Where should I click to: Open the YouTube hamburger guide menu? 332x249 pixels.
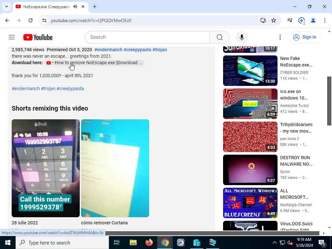tap(12, 37)
